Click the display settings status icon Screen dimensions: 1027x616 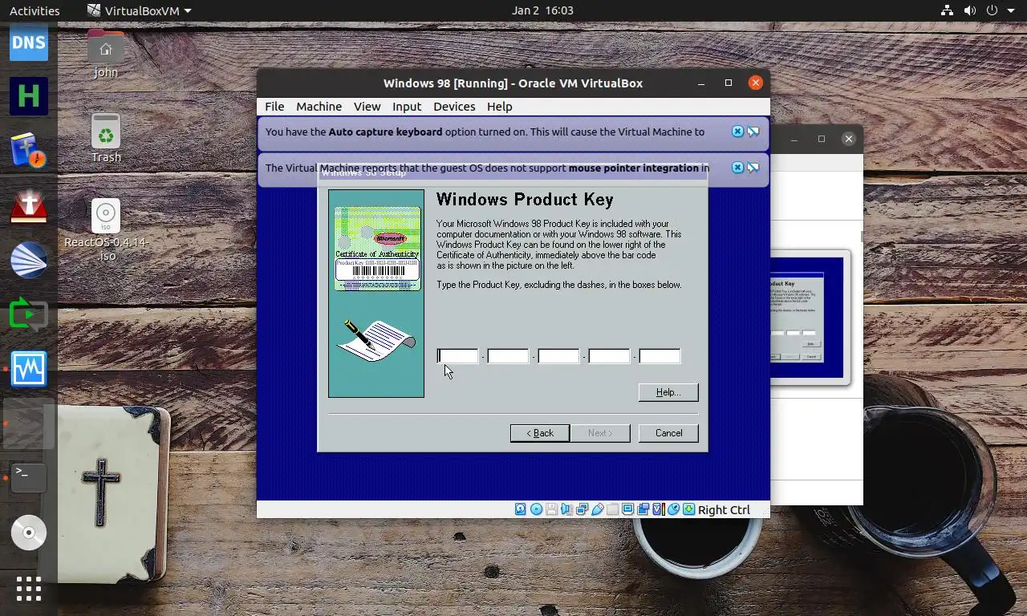627,509
